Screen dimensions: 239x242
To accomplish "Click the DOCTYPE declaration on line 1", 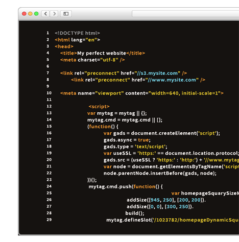I will 77,33.
